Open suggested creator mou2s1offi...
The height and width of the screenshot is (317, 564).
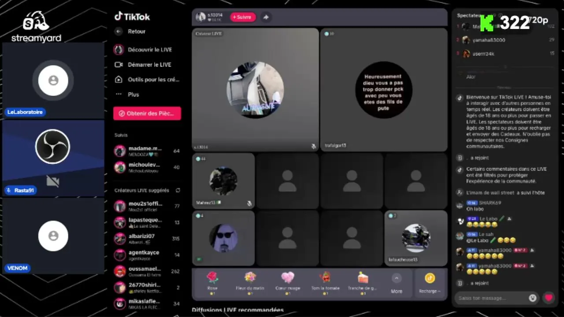coord(147,206)
